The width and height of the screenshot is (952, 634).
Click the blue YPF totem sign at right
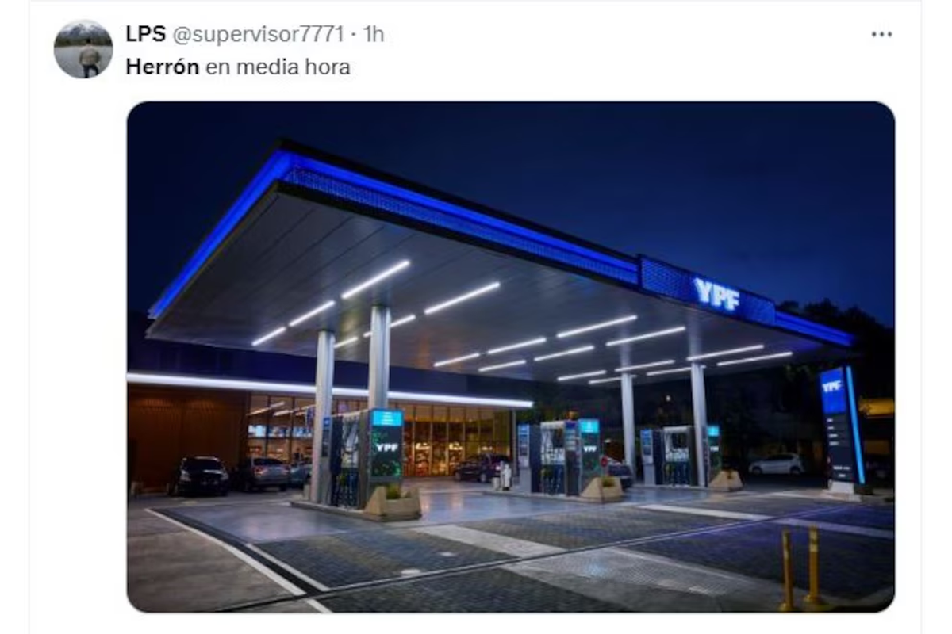pos(841,428)
